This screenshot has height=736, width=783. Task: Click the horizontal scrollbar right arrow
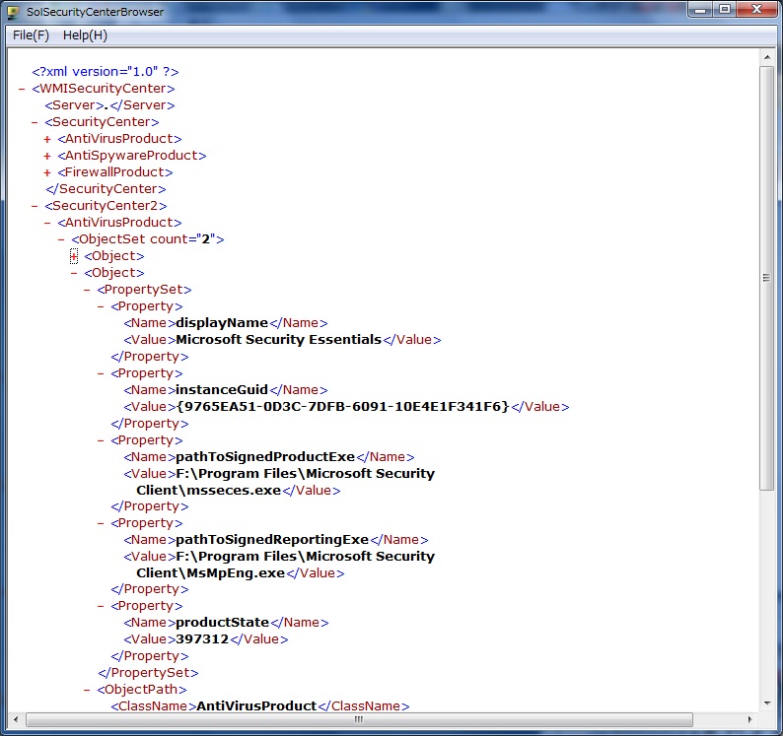click(750, 719)
